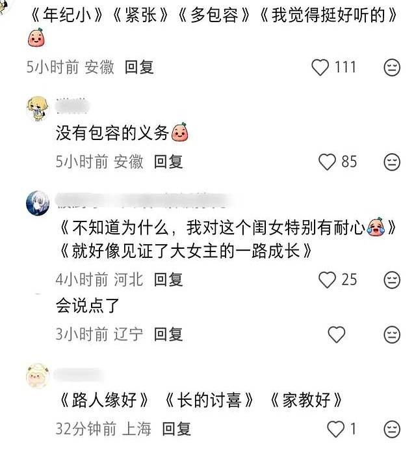Like the 会说点了 comment
Image resolution: width=416 pixels, height=452 pixels.
point(337,334)
